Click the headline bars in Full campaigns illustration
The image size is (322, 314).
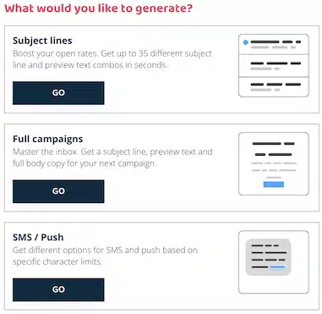tap(273, 149)
